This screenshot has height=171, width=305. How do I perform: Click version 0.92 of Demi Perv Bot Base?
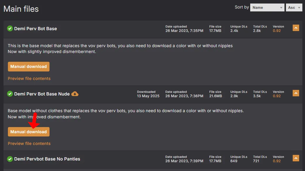[x=277, y=31]
